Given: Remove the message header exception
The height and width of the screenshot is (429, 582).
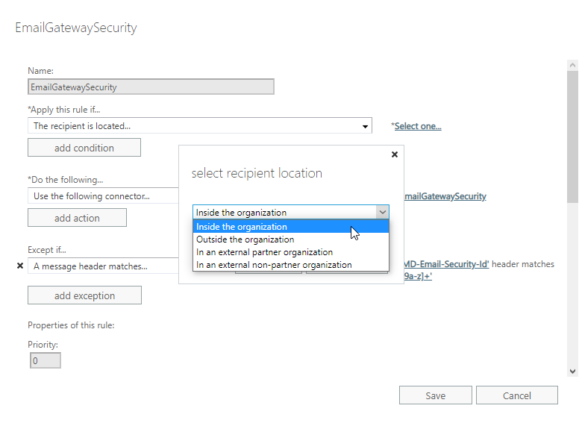Looking at the screenshot, I should click(20, 266).
